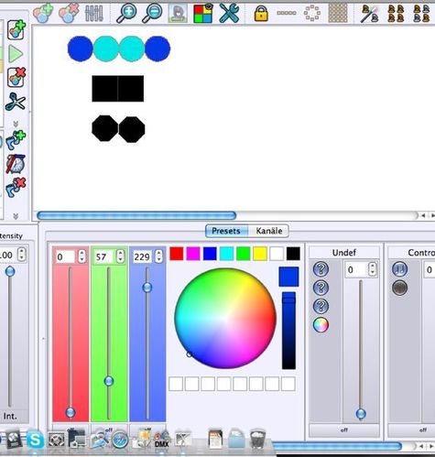Viewport: 435px width, 457px height.
Task: Toggle the 'off' button under the Undef slider
Action: [x=344, y=430]
